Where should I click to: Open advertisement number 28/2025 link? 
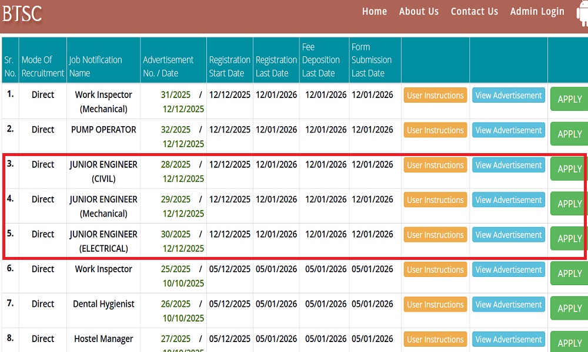(x=176, y=165)
